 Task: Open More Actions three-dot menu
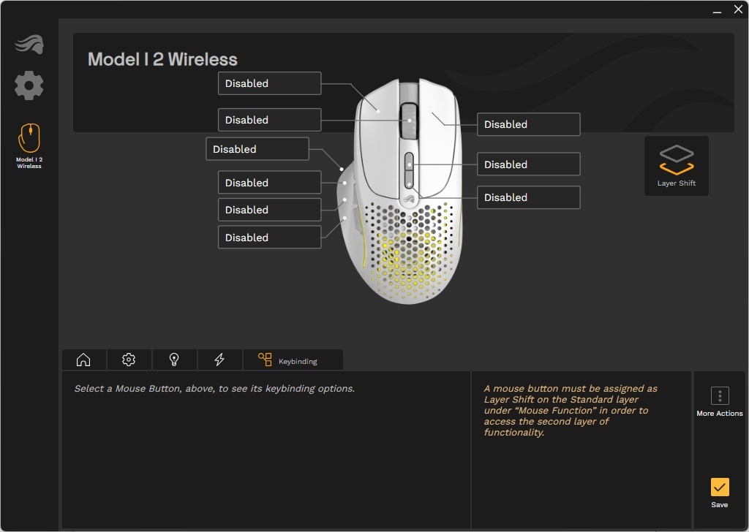720,396
